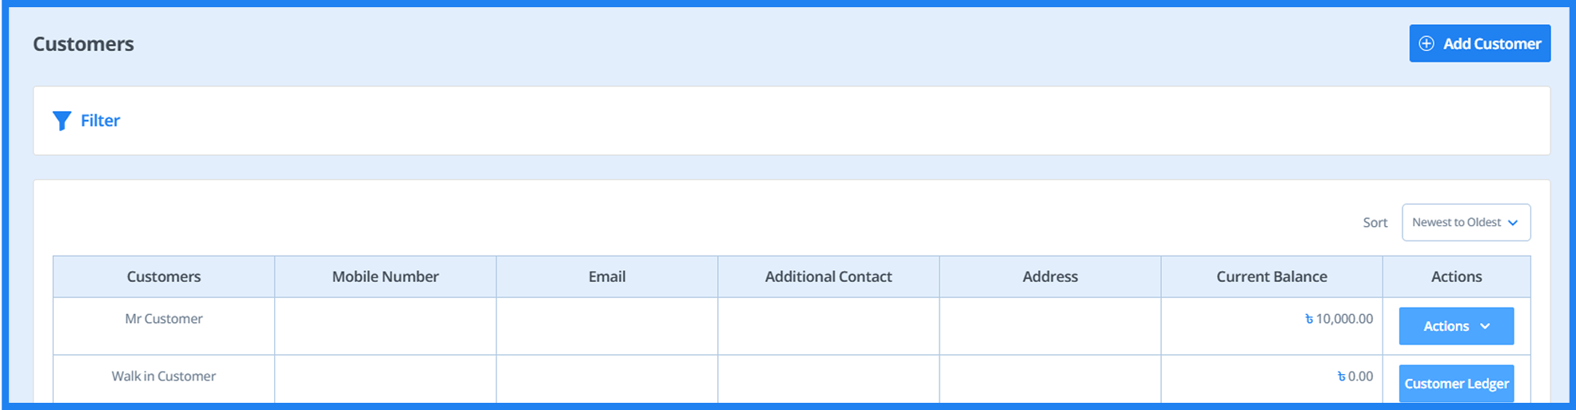Open Customer Ledger for Walk in Customer

click(x=1455, y=384)
